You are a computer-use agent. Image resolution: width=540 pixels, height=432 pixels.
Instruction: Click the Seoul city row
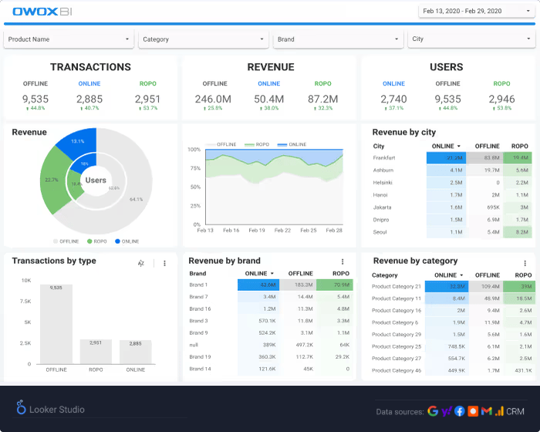click(451, 232)
